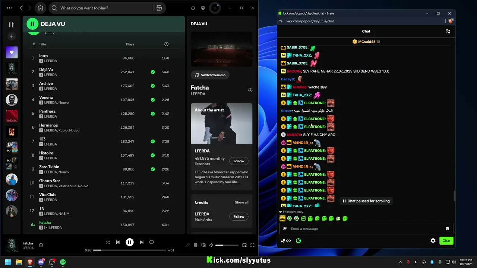The image size is (477, 268).
Task: Show hidden system tray icons
Action: coord(400,262)
